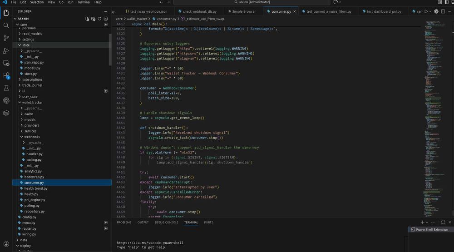The image size is (454, 252).
Task: Open the chat icon beside the search bar
Action: pos(336,2)
